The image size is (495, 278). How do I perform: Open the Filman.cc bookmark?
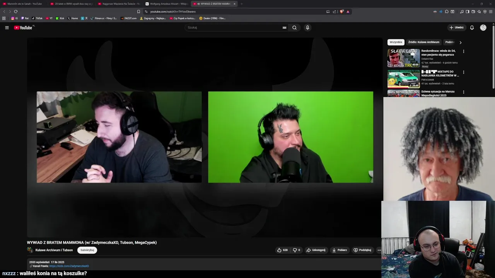coord(104,18)
